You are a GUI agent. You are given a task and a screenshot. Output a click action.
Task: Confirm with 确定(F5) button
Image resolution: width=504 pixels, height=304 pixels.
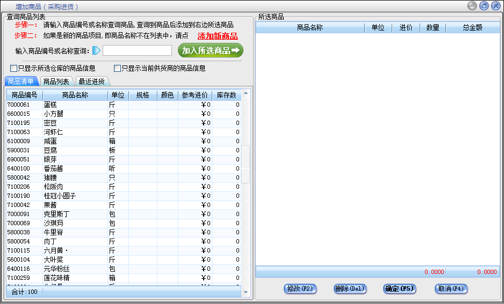(399, 289)
